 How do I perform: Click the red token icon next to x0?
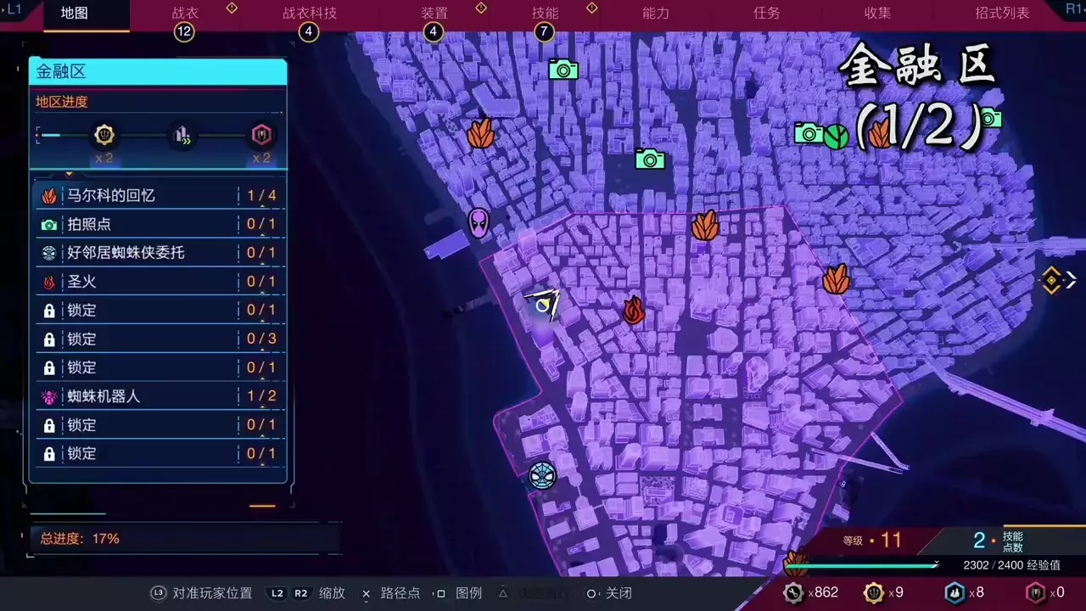coord(1036,592)
